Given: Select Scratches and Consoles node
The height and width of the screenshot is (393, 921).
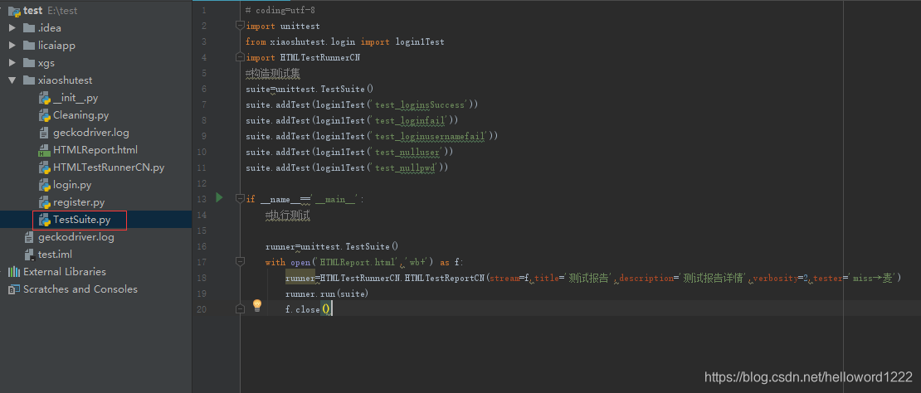Looking at the screenshot, I should point(80,289).
